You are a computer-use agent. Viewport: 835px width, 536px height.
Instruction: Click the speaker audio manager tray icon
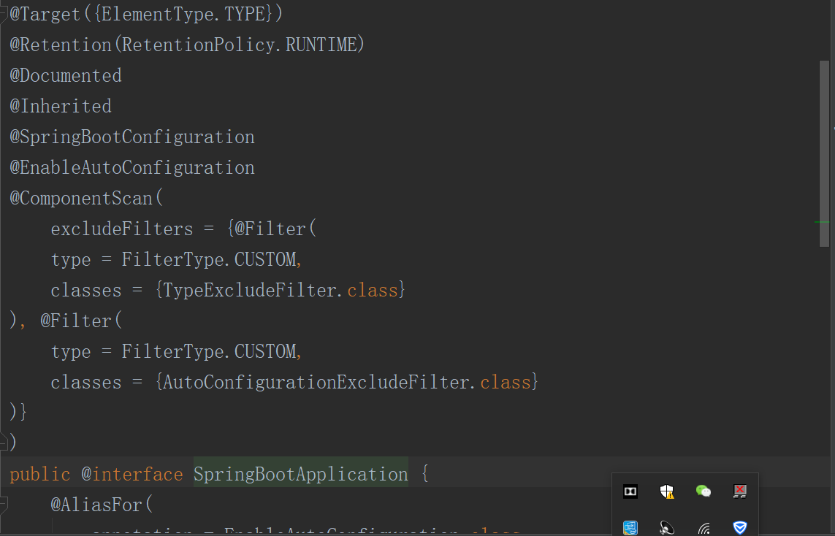(x=667, y=528)
